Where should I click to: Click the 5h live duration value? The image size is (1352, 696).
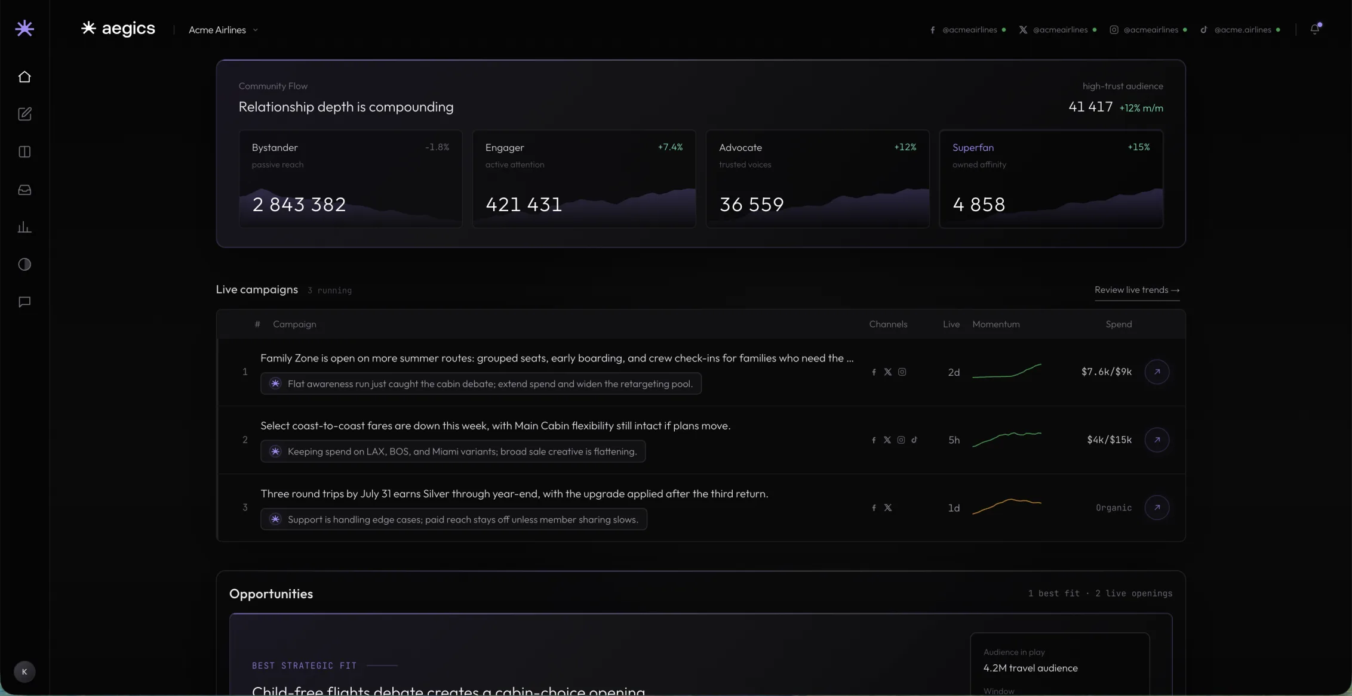[954, 440]
